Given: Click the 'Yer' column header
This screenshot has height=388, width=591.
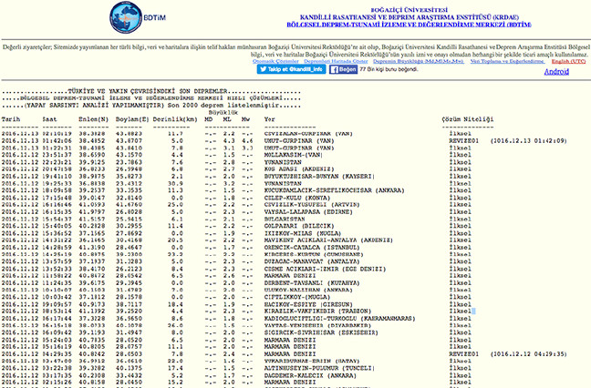Looking at the screenshot, I should [269, 119].
